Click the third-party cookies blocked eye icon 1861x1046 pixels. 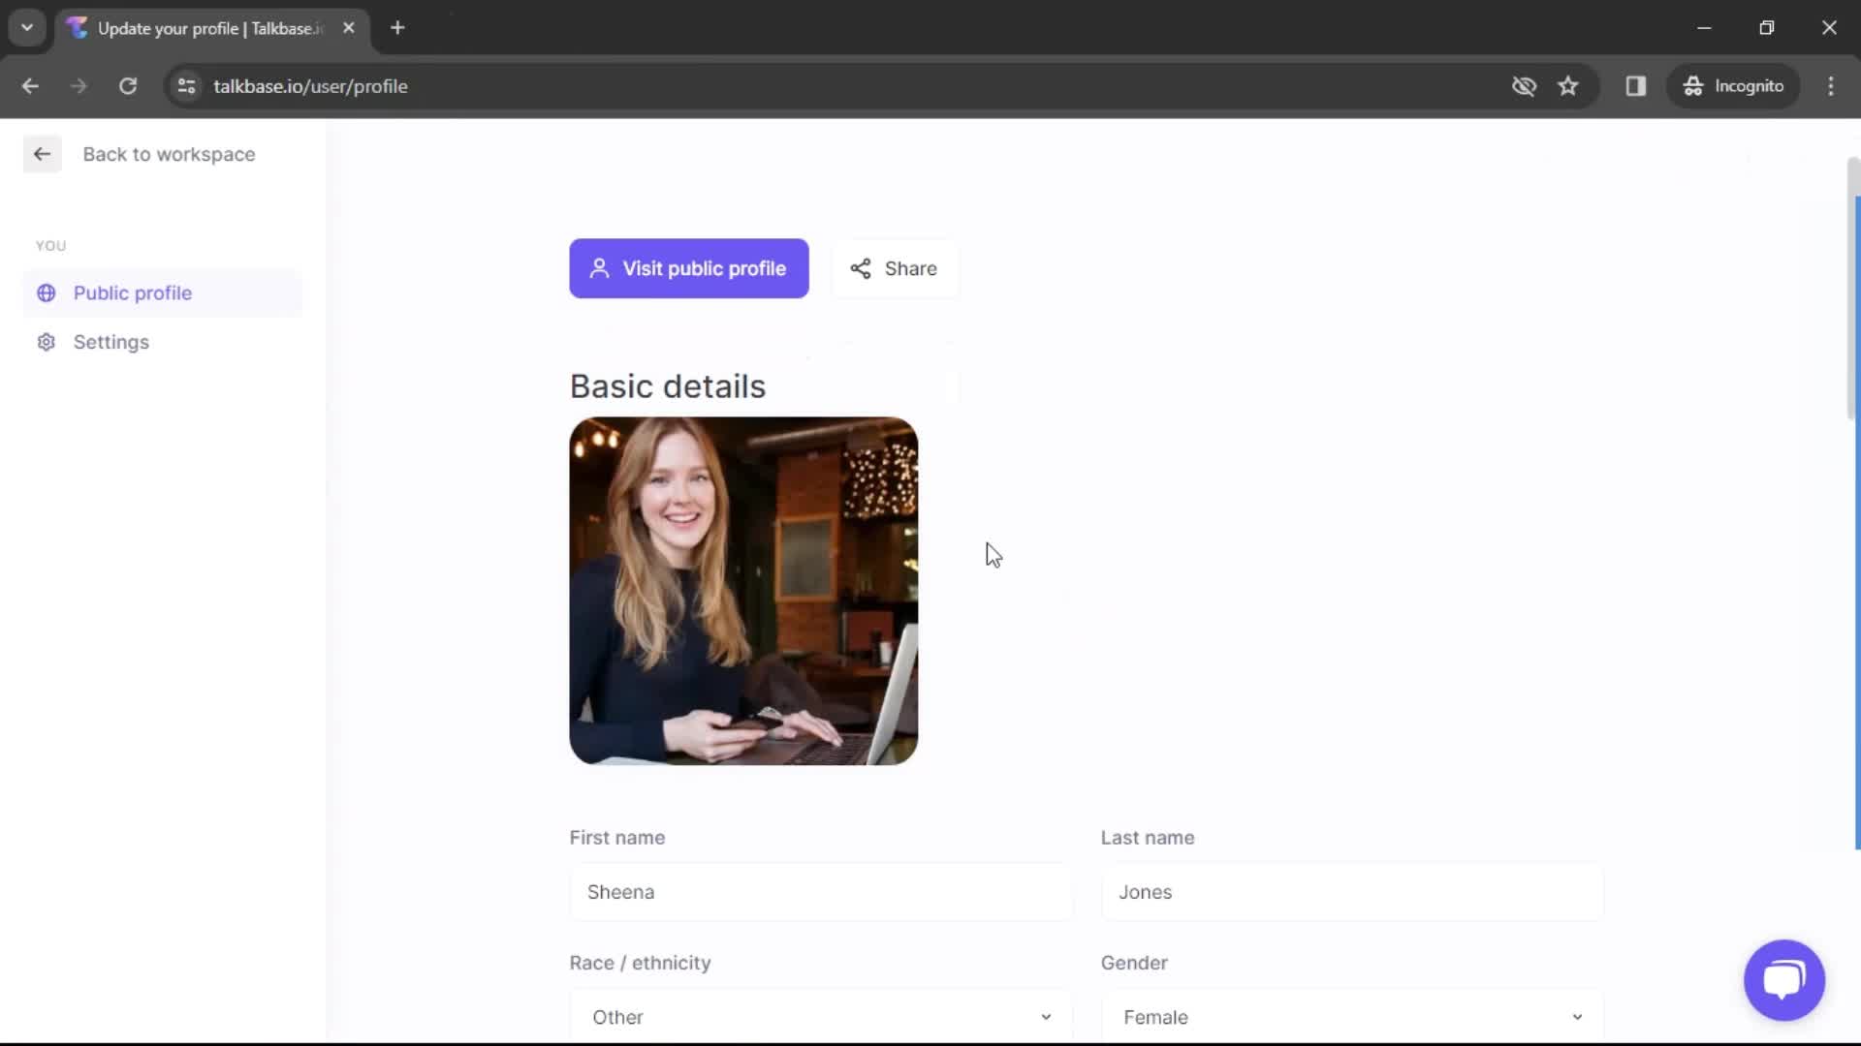[1524, 86]
